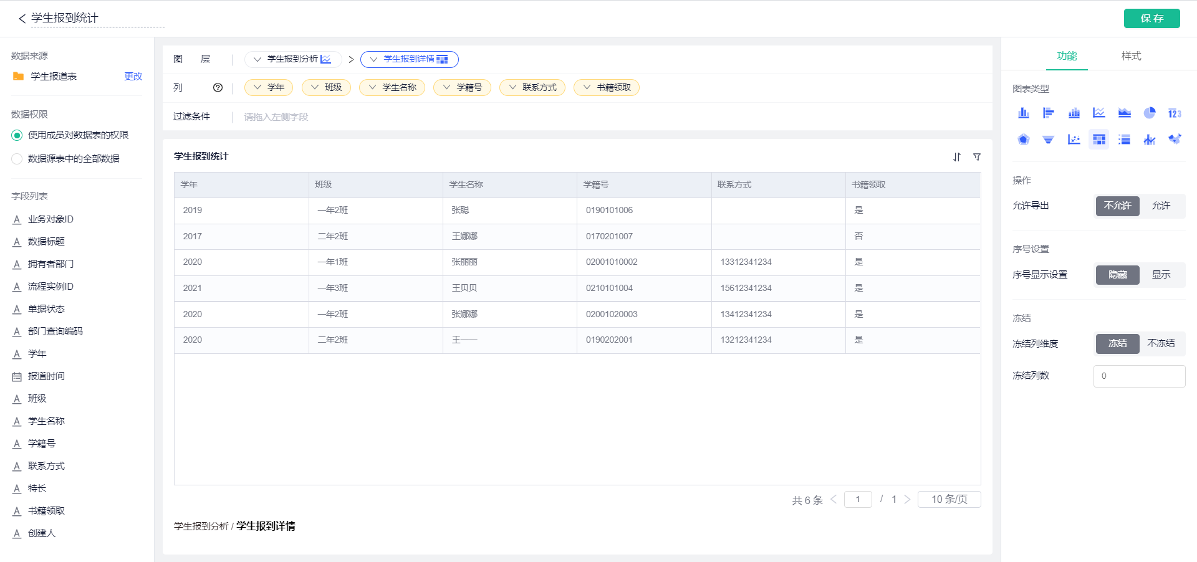
Task: Click the back arrow beside 学生报到统计
Action: 22,19
